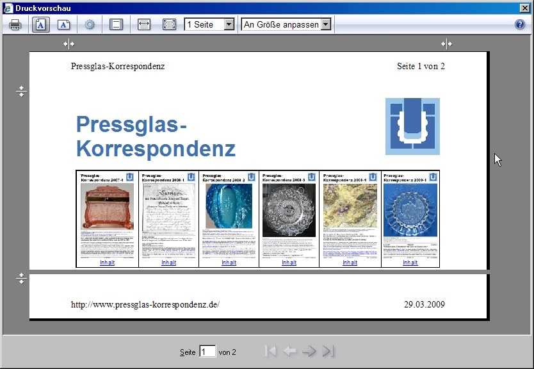
Task: Click the left margin adjust handle at top
Action: click(x=69, y=44)
